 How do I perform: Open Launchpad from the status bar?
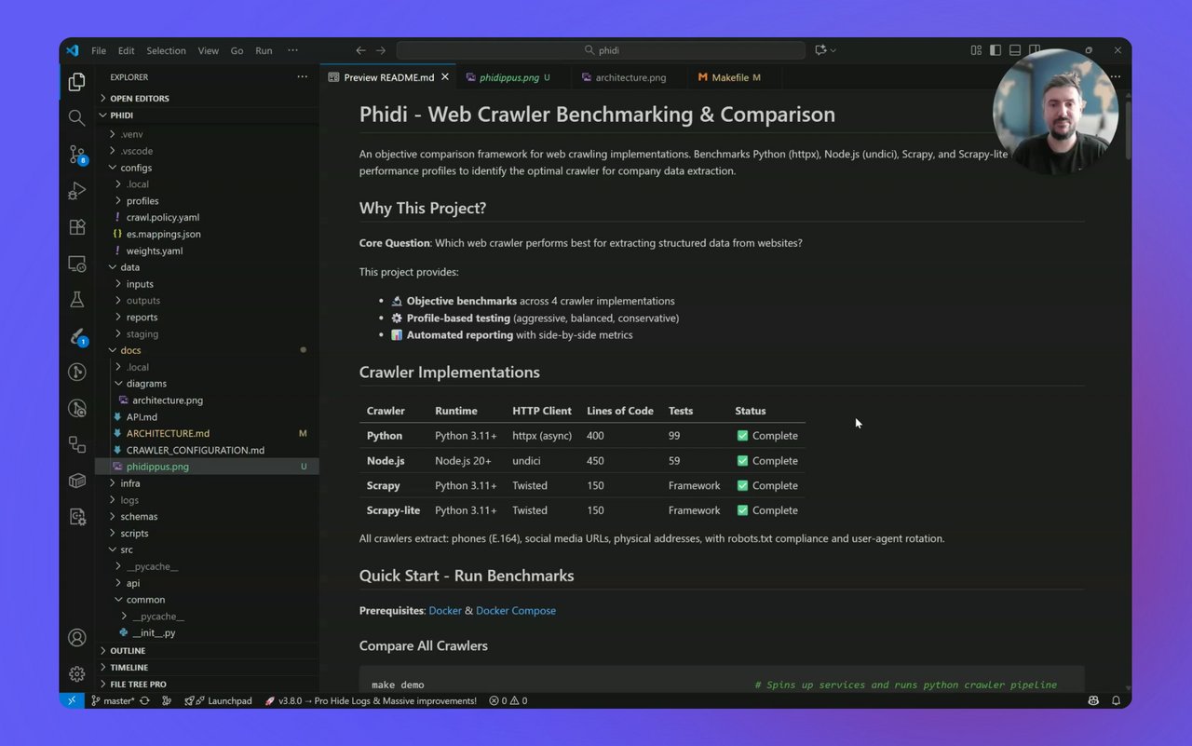point(219,700)
